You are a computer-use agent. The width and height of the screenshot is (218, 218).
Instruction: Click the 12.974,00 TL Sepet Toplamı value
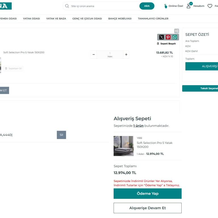point(125,173)
